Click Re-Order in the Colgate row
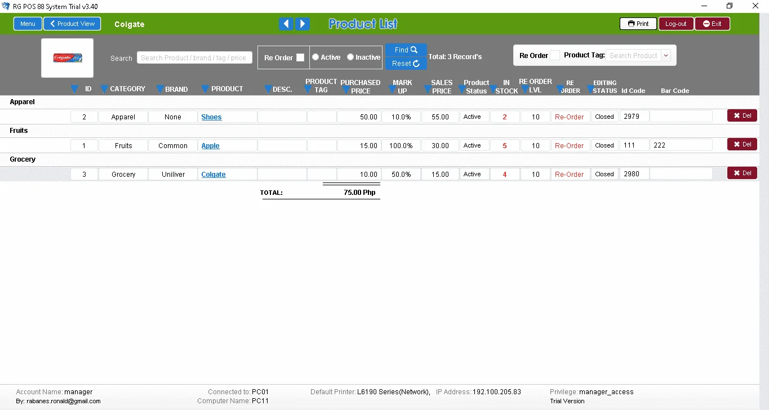 pyautogui.click(x=570, y=175)
